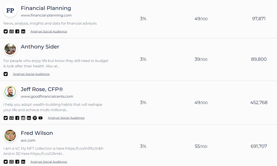Viewport: 277px width, 166px height.
Task: Open Financial Planning's LinkedIn icon
Action: click(x=23, y=31)
